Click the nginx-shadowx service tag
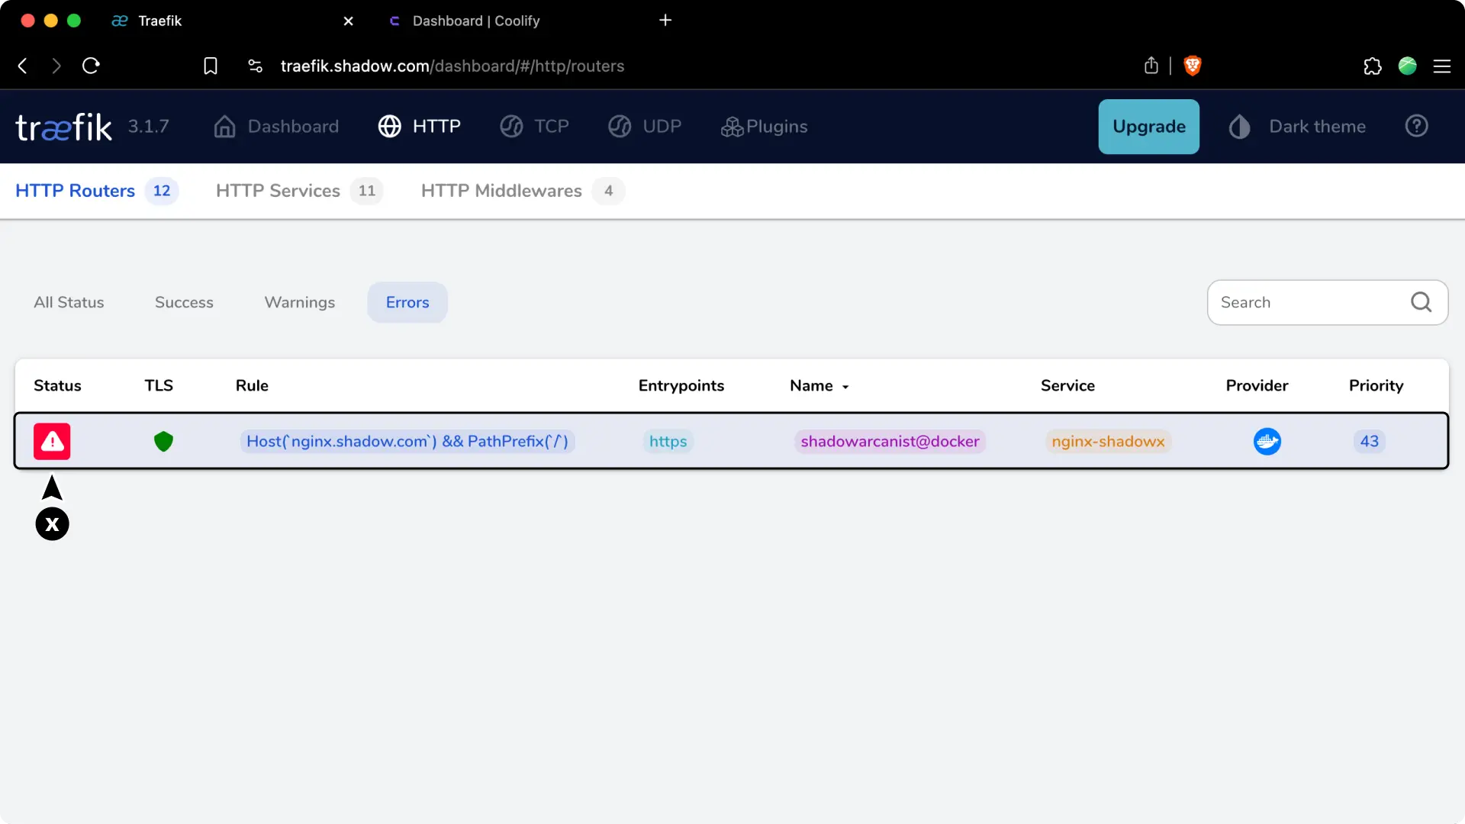 [x=1108, y=441]
